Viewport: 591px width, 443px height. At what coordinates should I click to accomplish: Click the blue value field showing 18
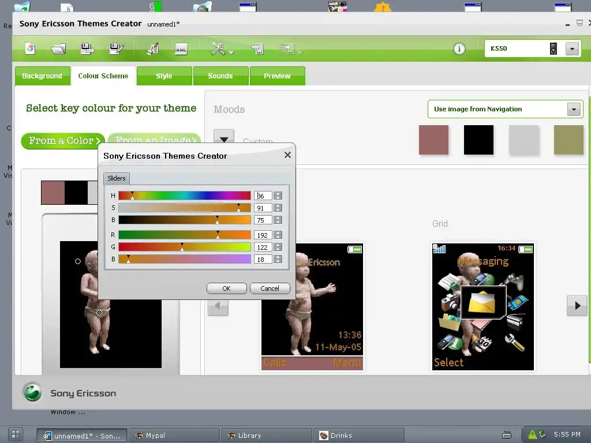263,259
